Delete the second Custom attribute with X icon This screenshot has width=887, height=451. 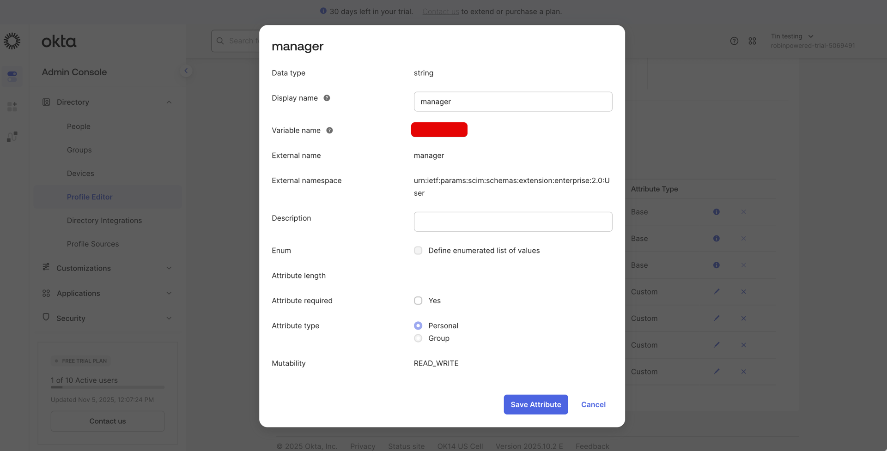click(743, 319)
